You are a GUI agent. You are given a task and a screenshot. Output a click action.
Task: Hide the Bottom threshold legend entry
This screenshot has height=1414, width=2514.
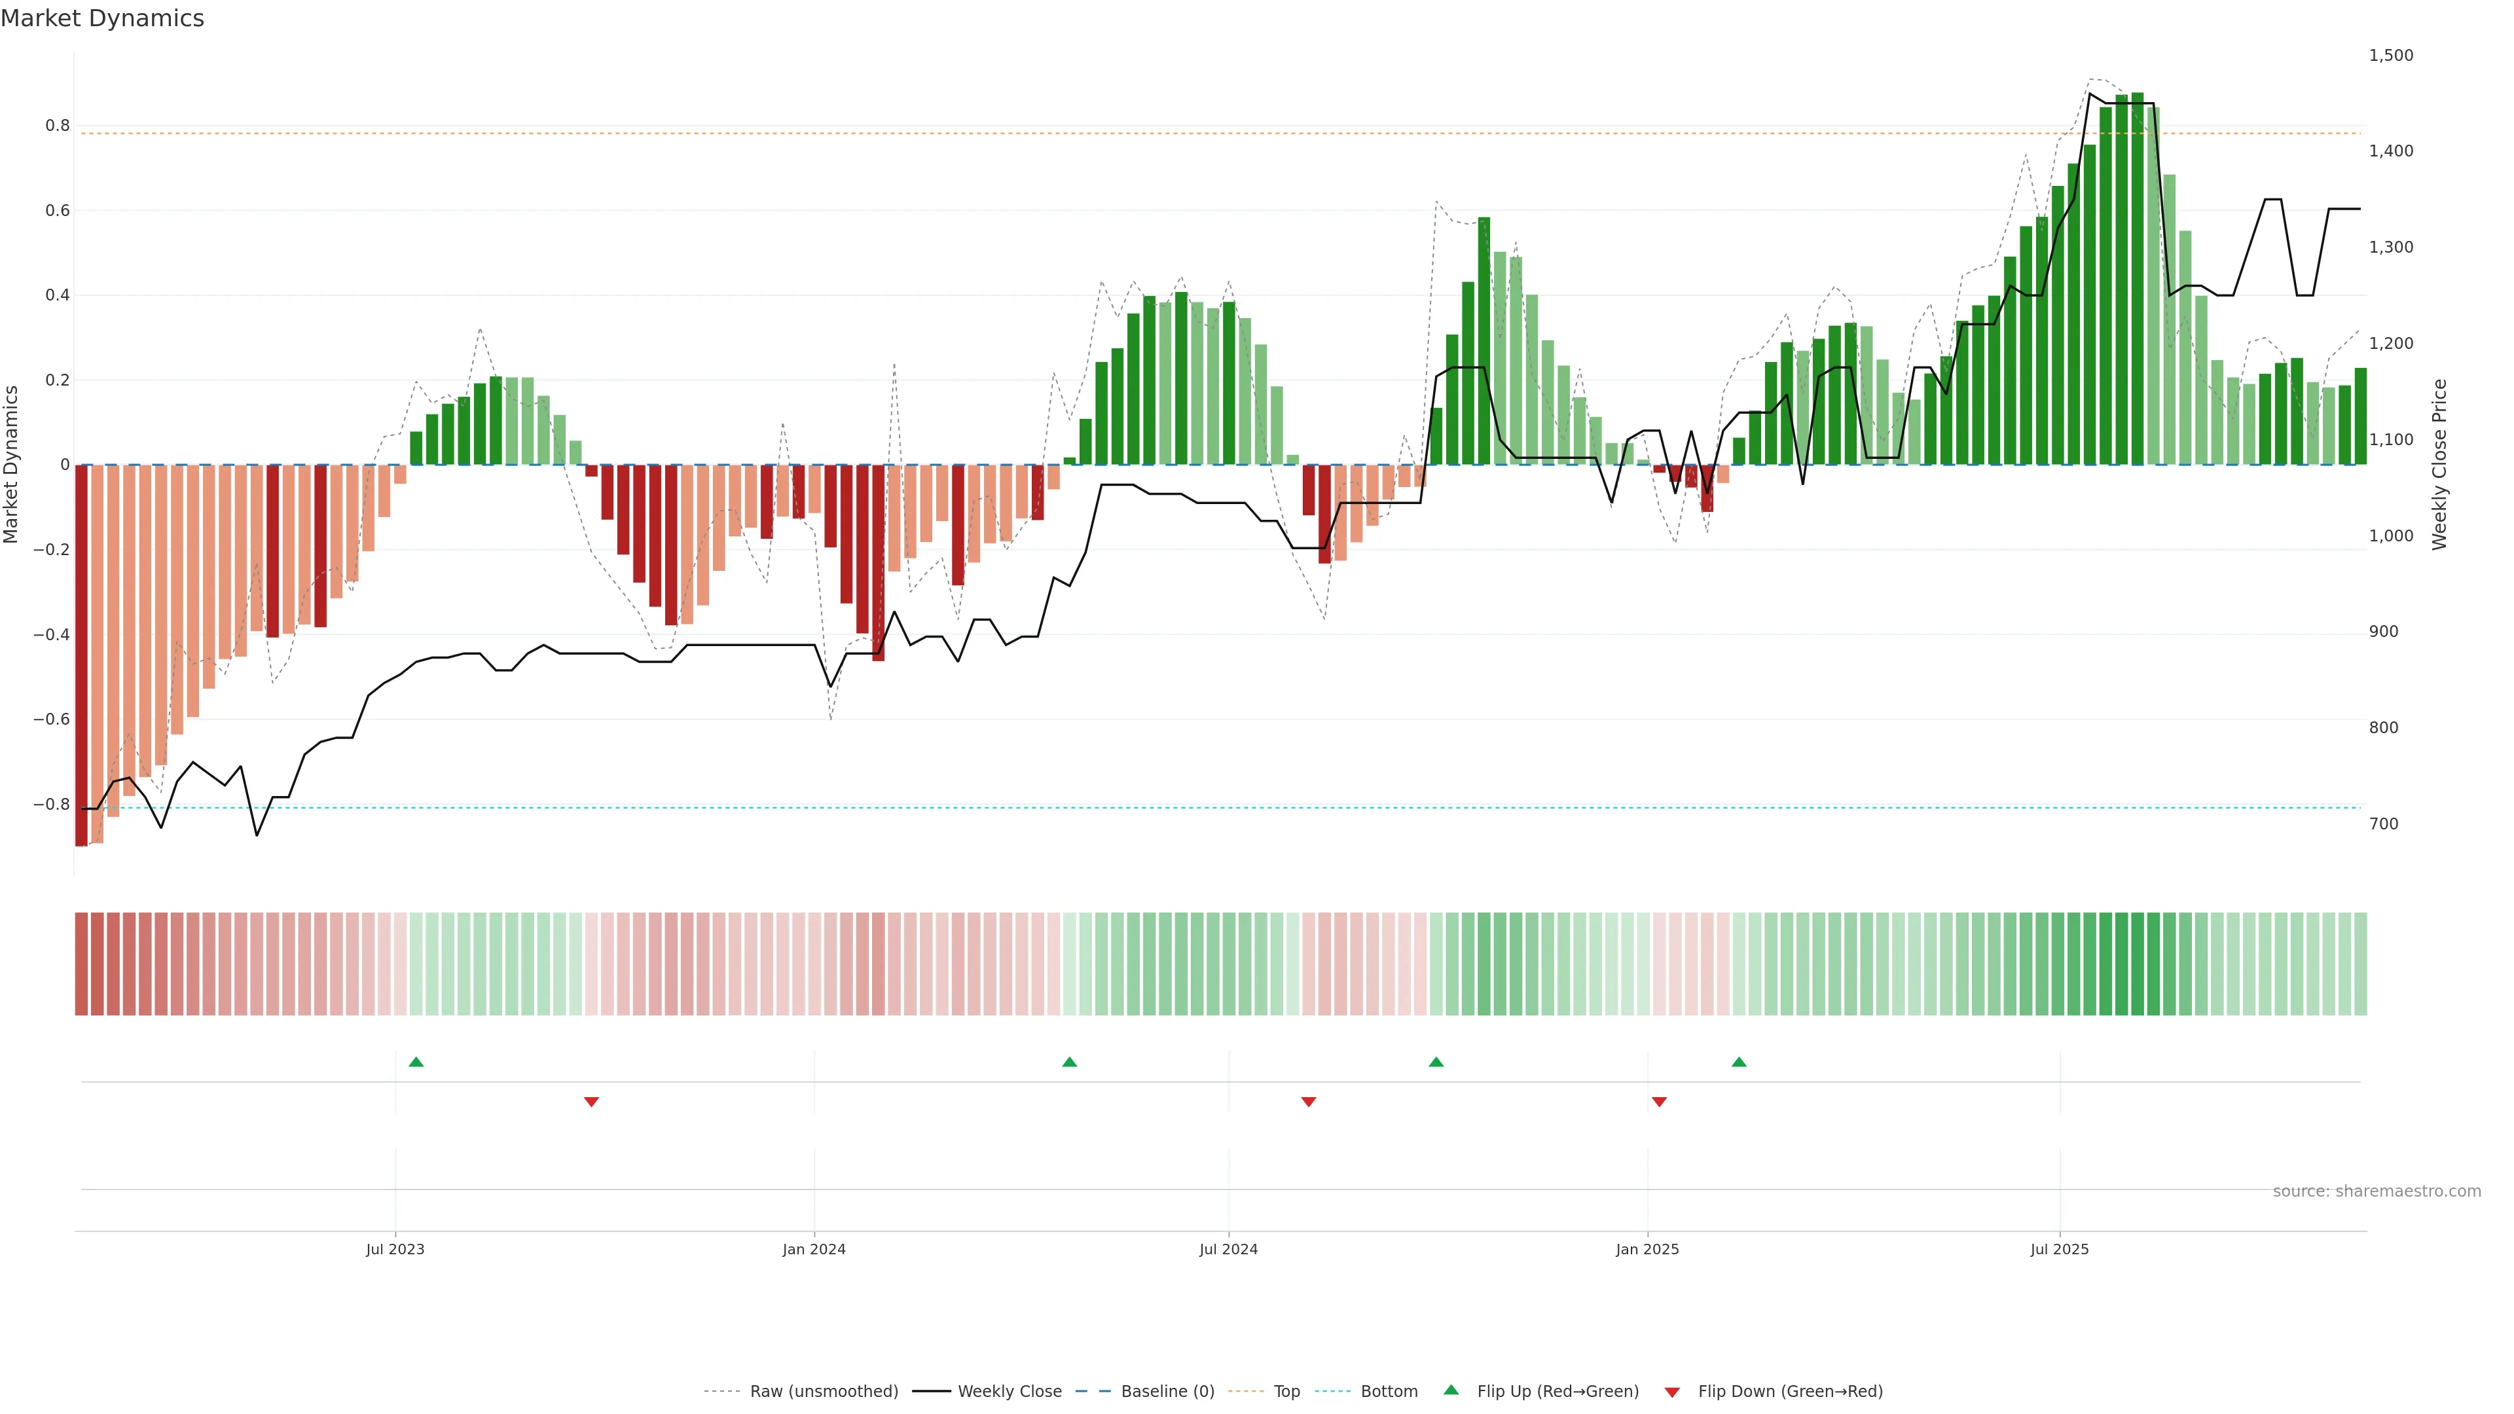1389,1392
